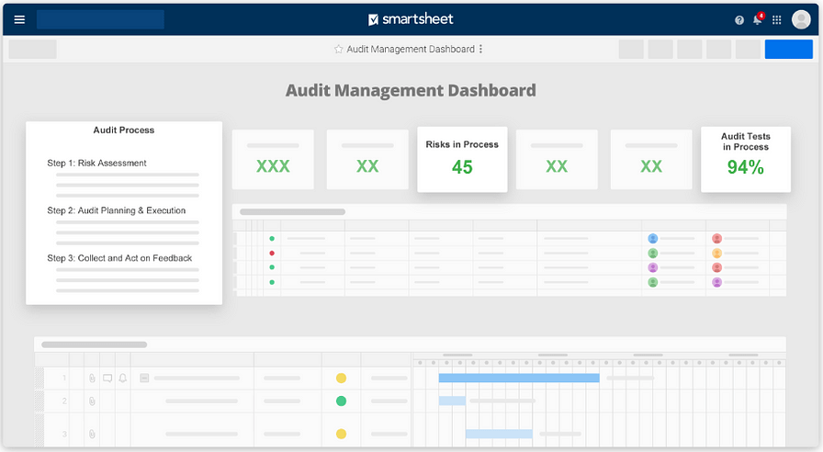
Task: Click the Gantt bar in row 3
Action: click(499, 434)
